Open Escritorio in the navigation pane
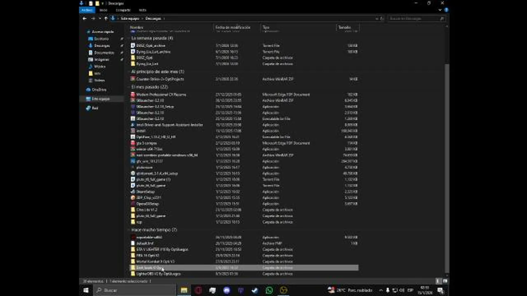527x296 pixels. pos(101,39)
